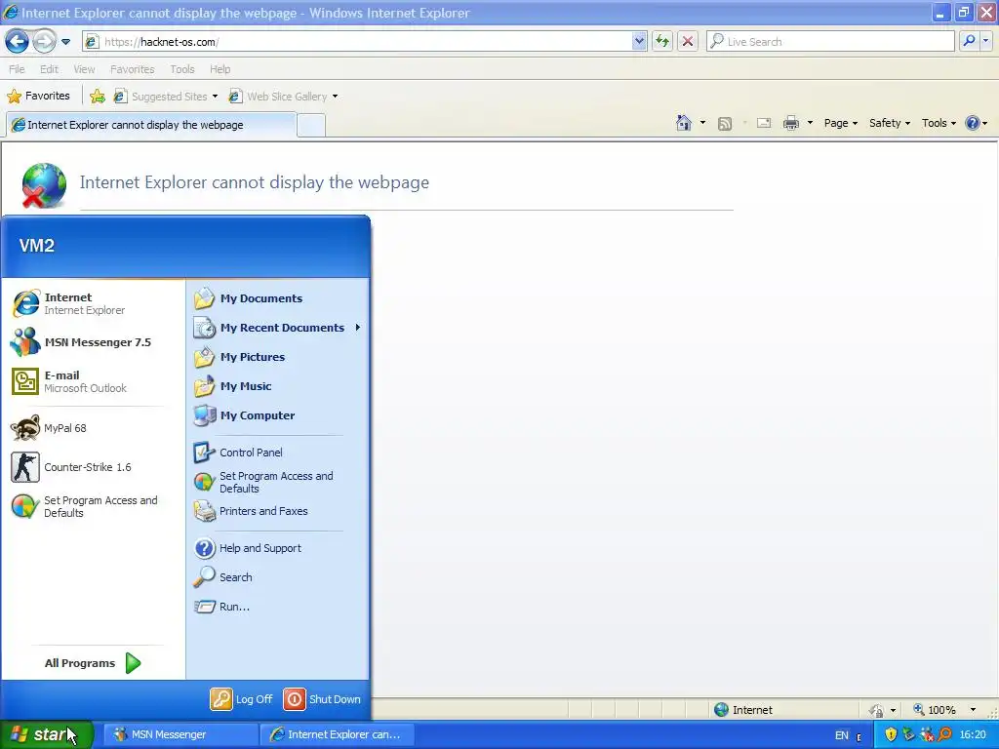The image size is (999, 749).
Task: Click the Read Mail envelope icon
Action: click(764, 123)
